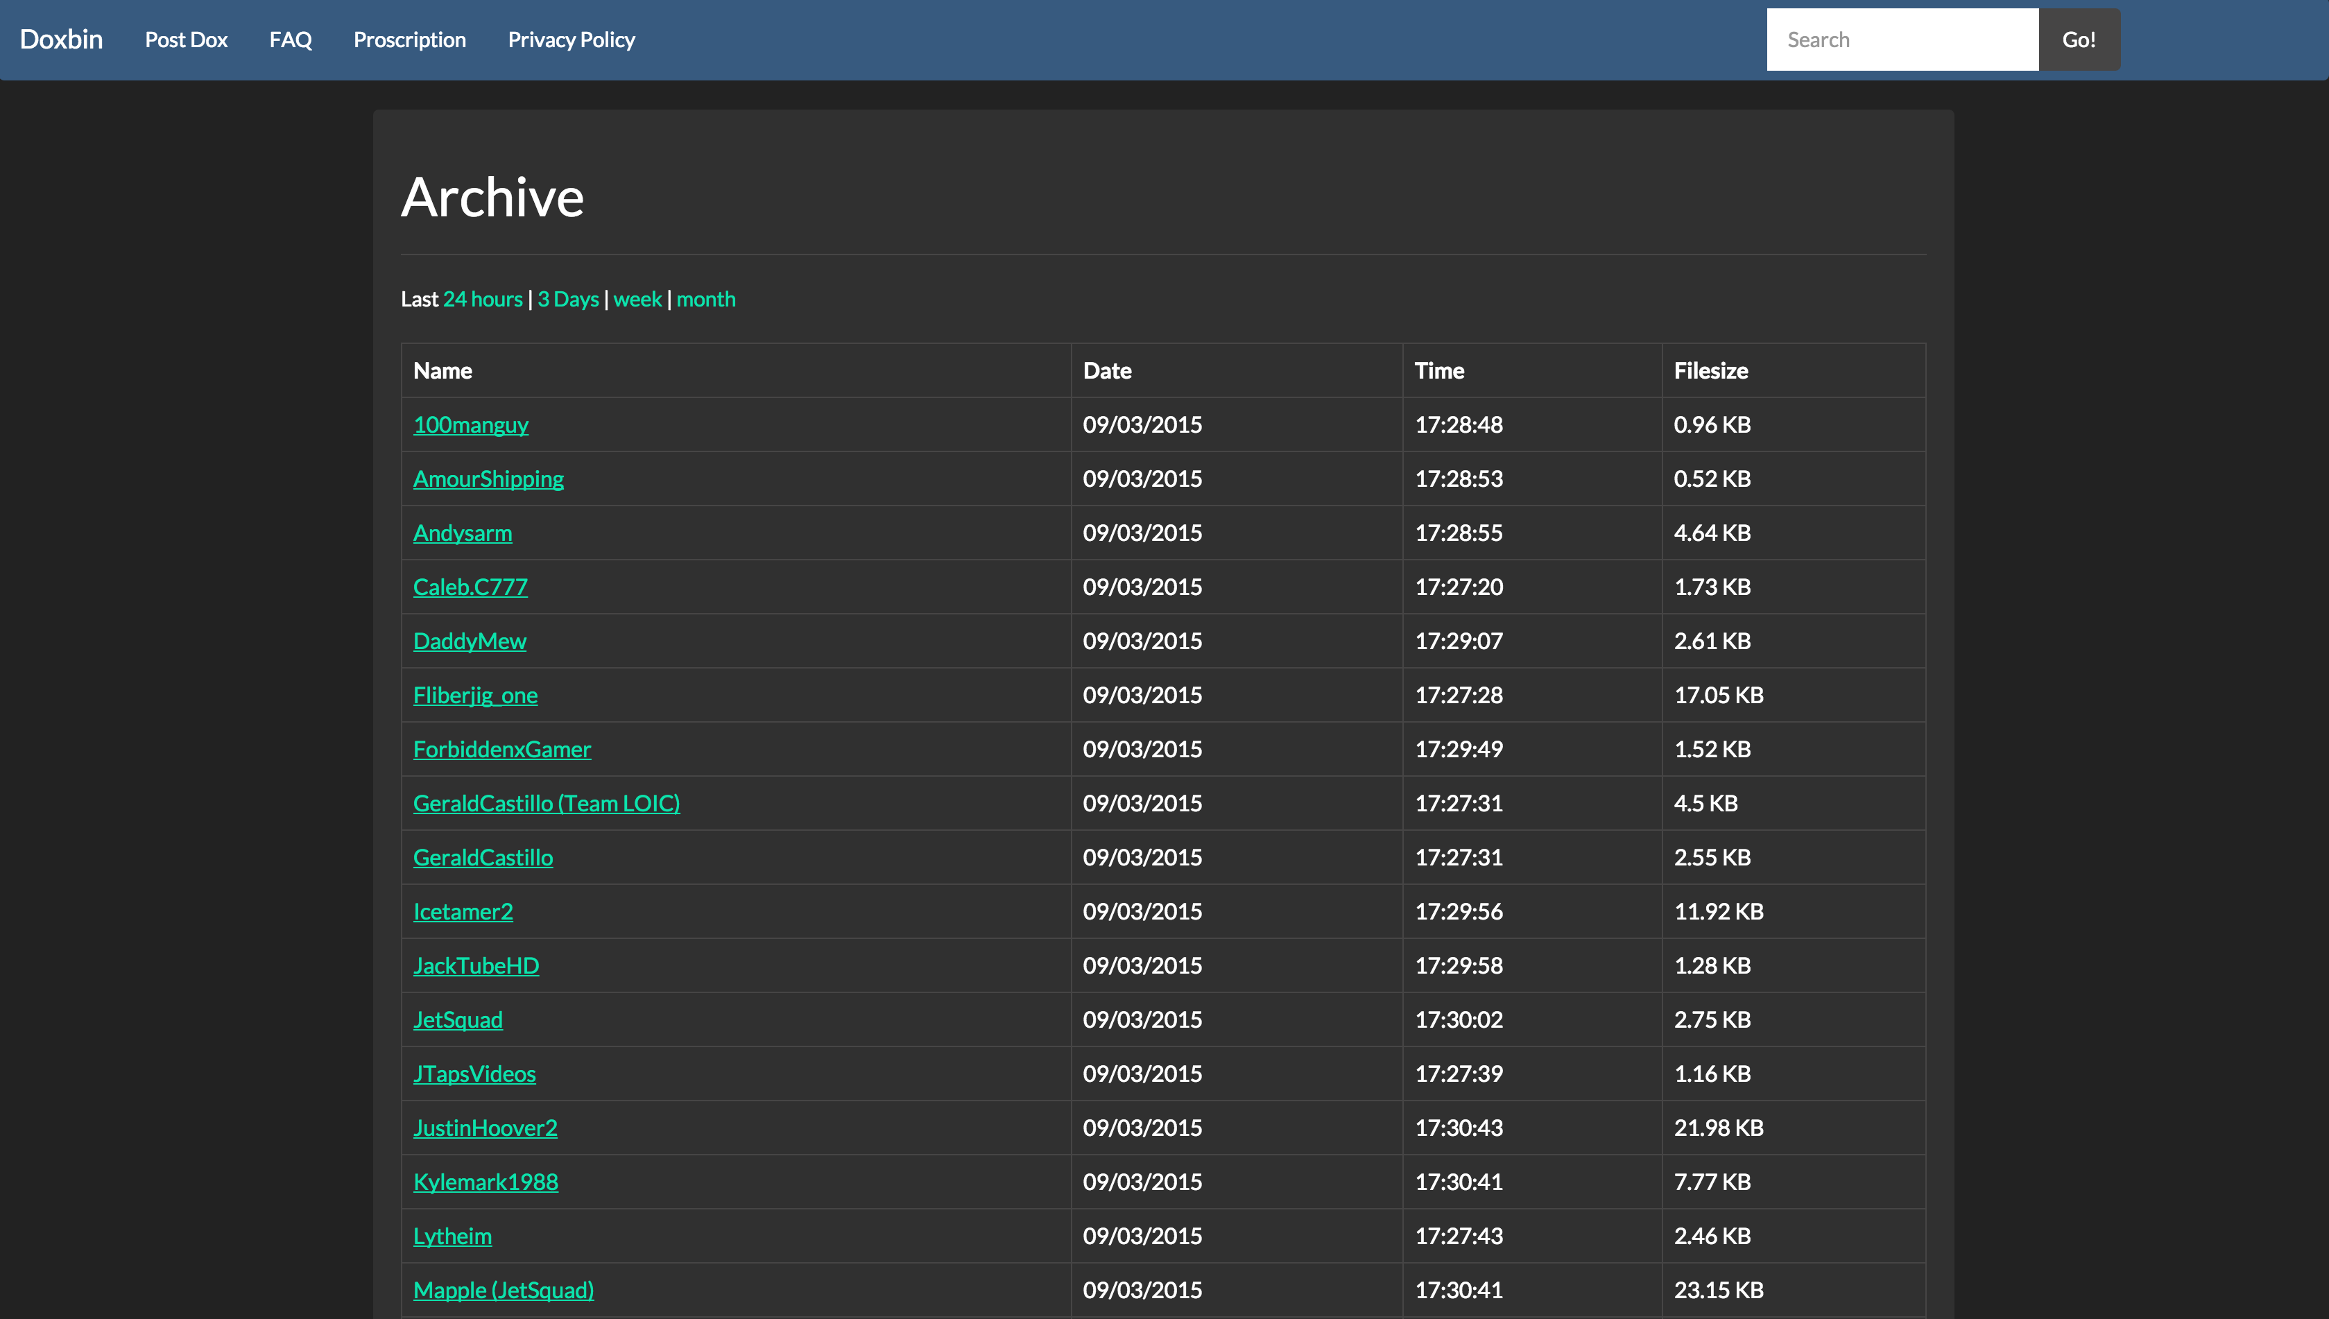Focus the Search input field
2329x1319 pixels.
pos(1902,40)
